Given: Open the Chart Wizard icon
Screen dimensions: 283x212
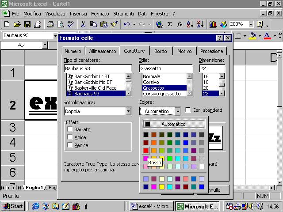Looking at the screenshot, I should (213, 24).
